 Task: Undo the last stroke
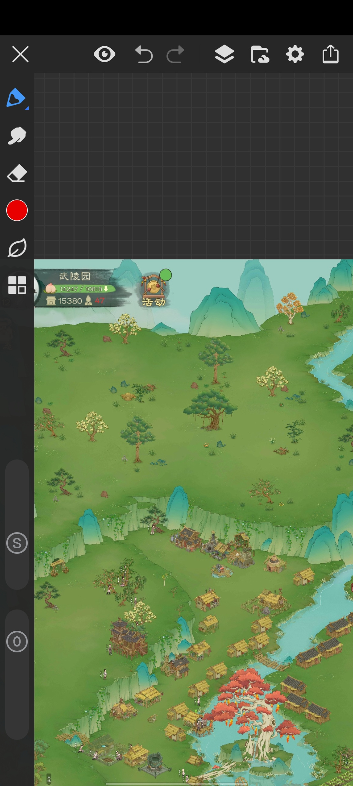point(144,54)
